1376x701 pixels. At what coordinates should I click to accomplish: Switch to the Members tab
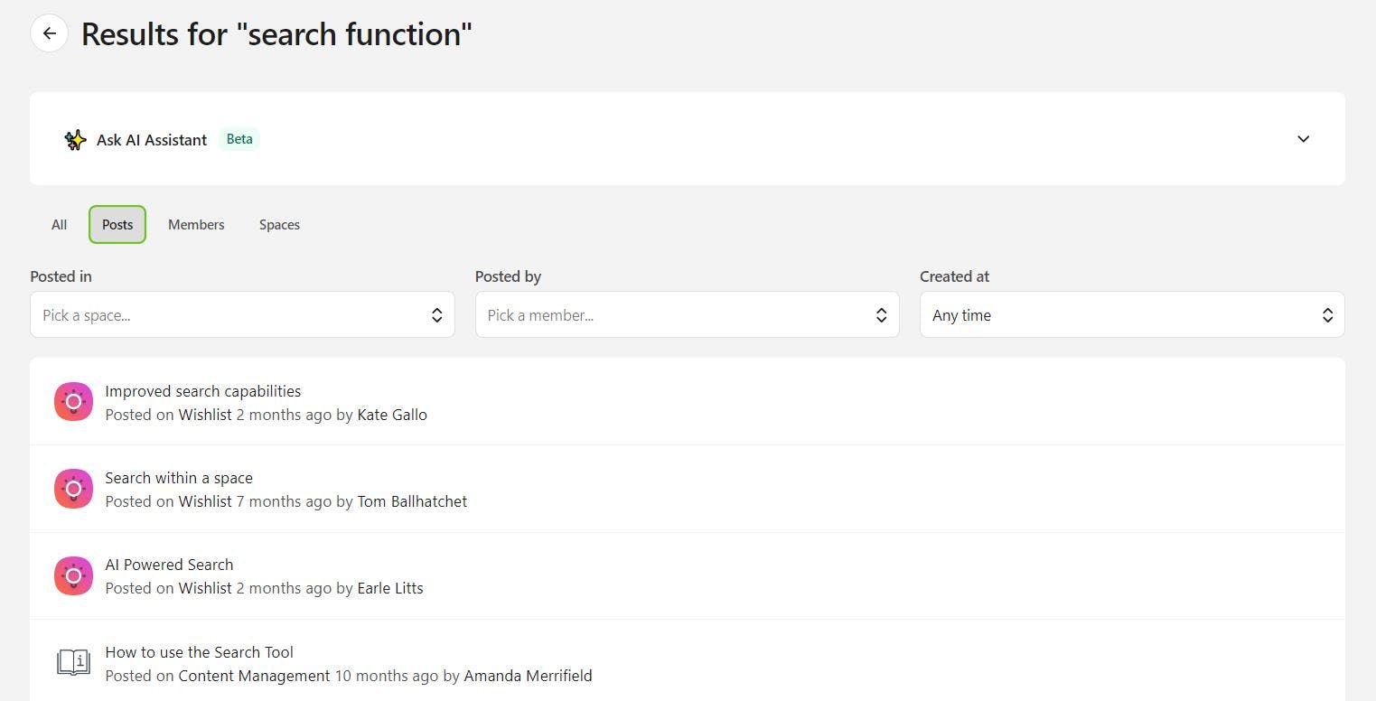[x=196, y=225]
